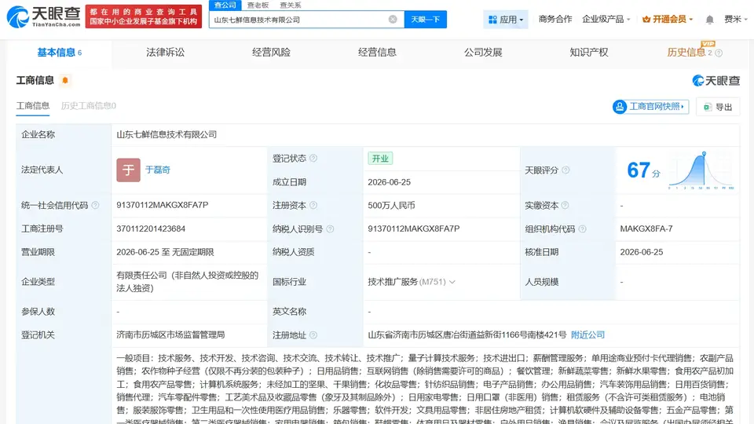Switch to the 历史信息 tab
Screen dimensions: 754x424
[x=686, y=53]
